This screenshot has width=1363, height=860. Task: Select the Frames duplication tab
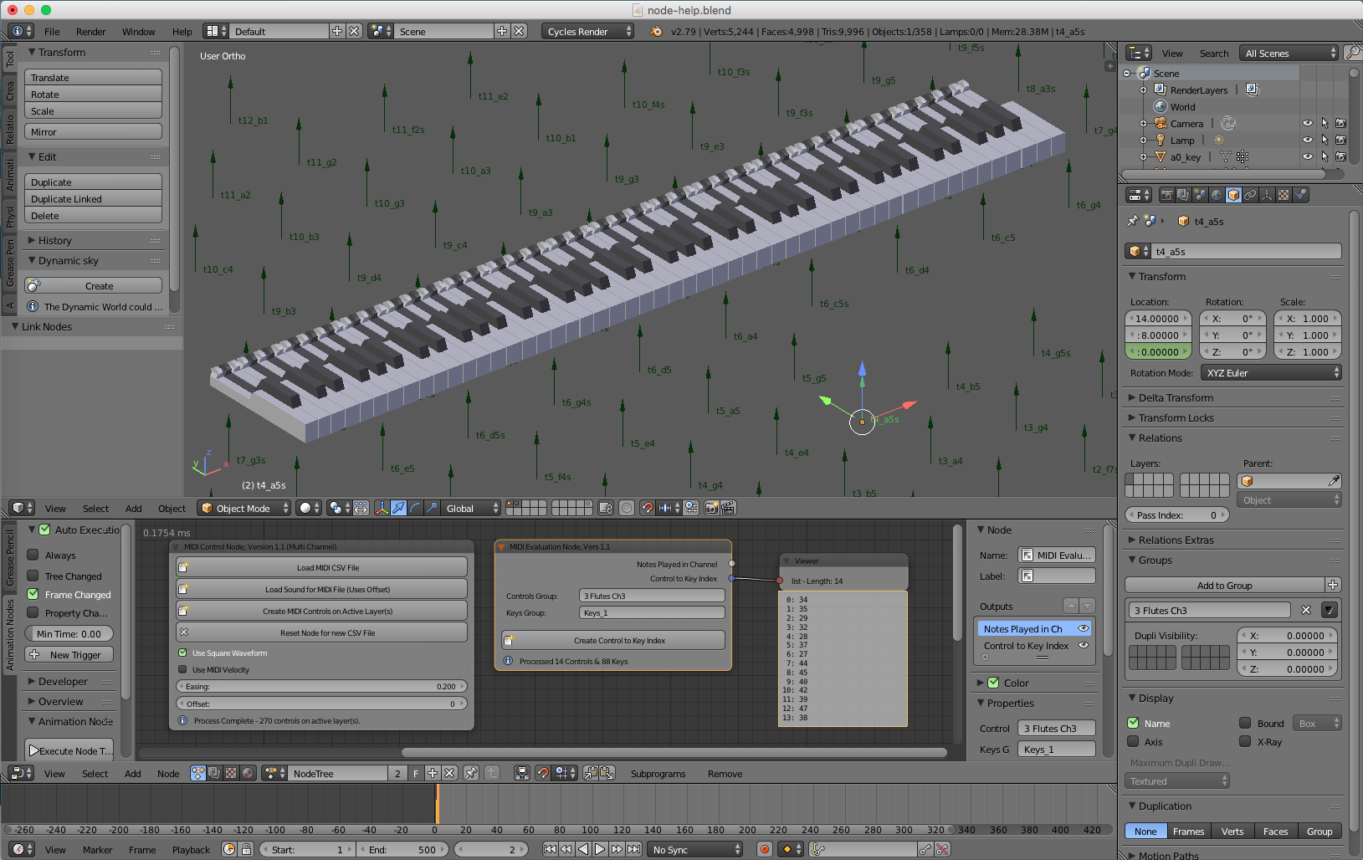1188,831
